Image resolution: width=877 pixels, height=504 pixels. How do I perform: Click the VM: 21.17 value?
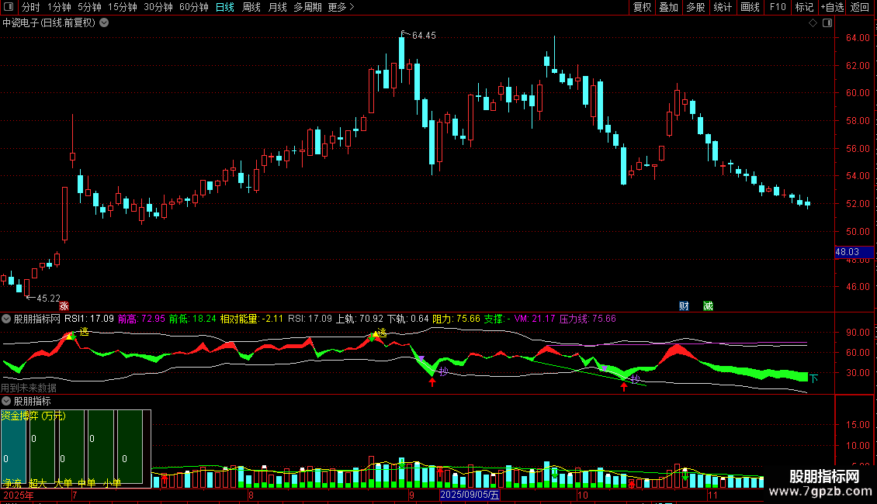tap(535, 319)
